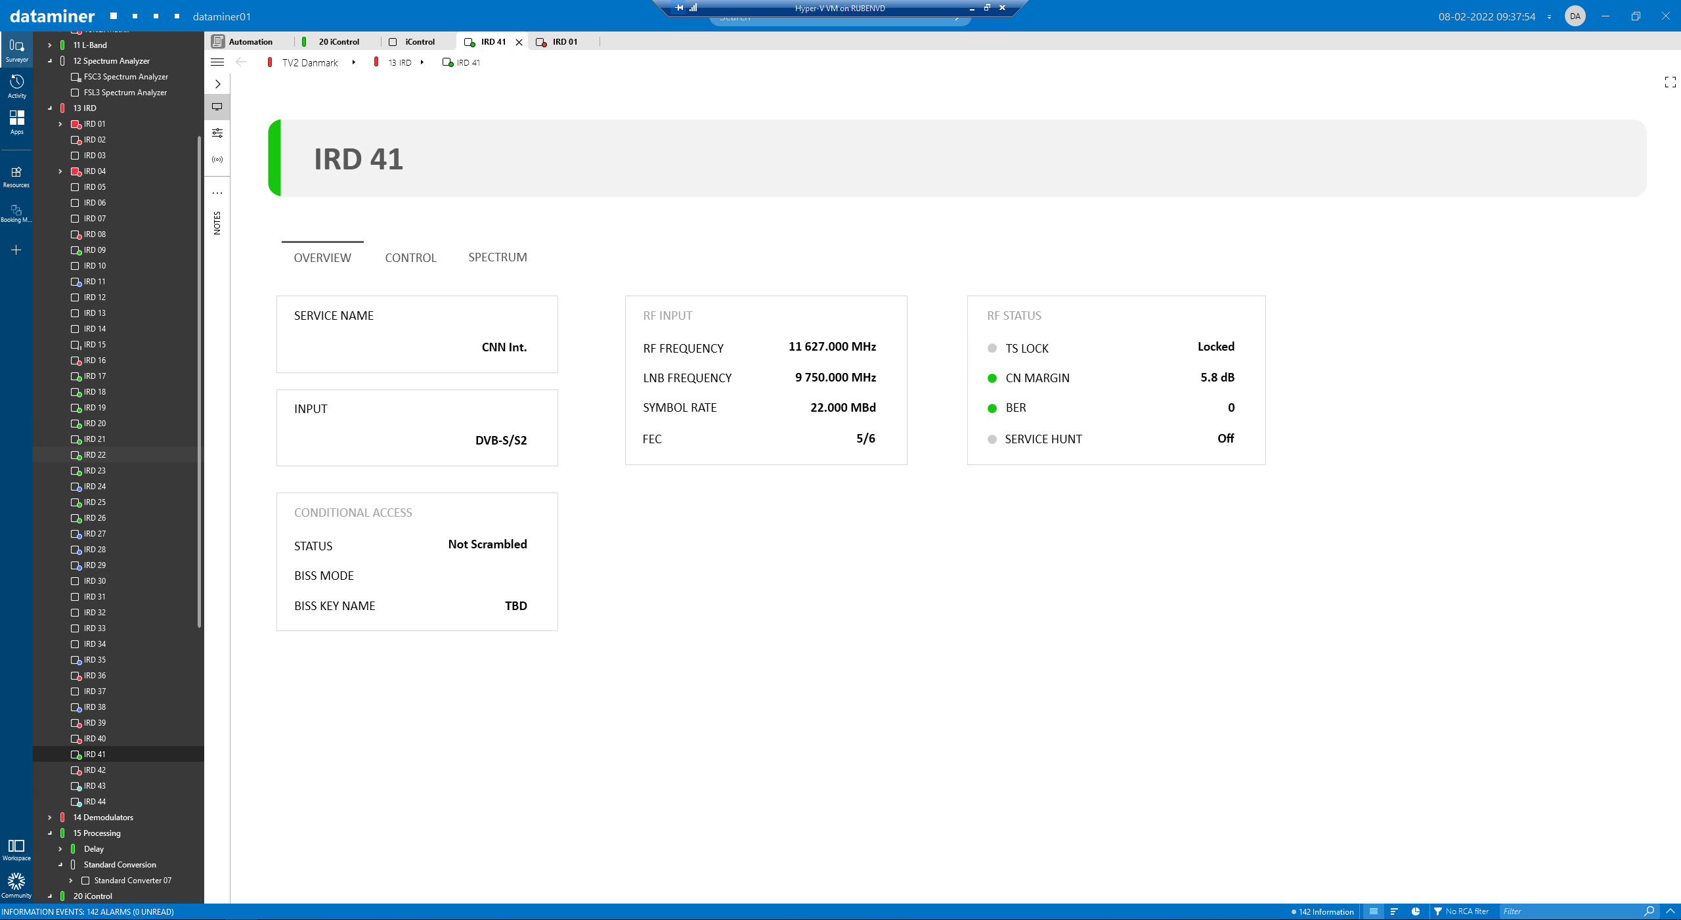Open the Booking Manager module
Screen dimensions: 1681x920
[16, 213]
